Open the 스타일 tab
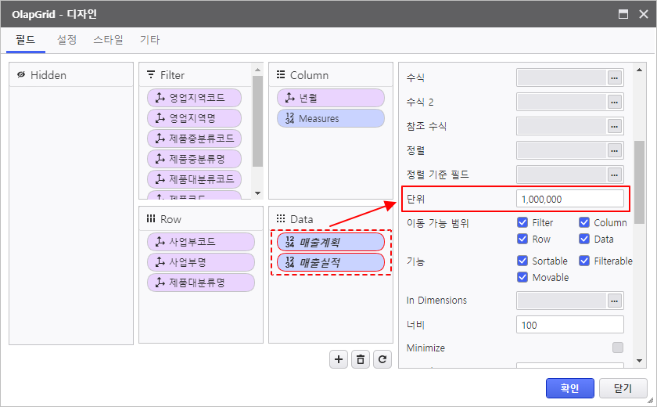The width and height of the screenshot is (657, 407). pos(108,40)
